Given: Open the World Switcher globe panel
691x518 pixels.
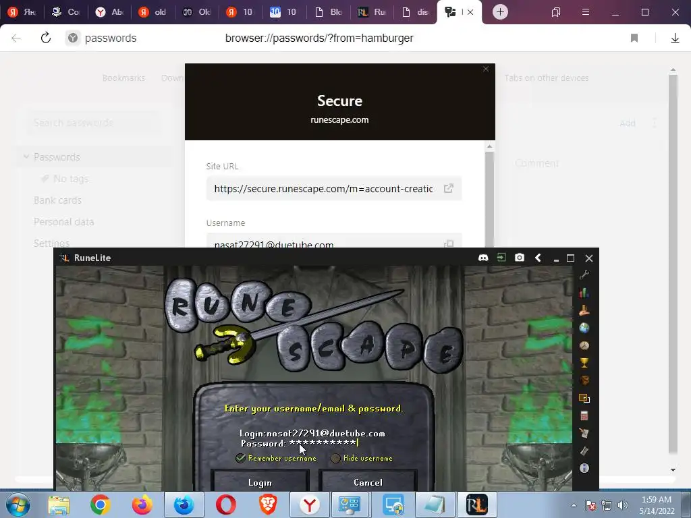Looking at the screenshot, I should click(584, 328).
